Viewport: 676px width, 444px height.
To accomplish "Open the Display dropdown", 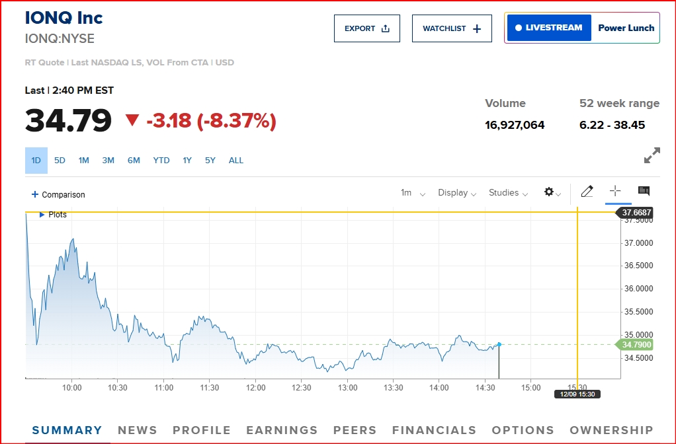I will point(457,193).
